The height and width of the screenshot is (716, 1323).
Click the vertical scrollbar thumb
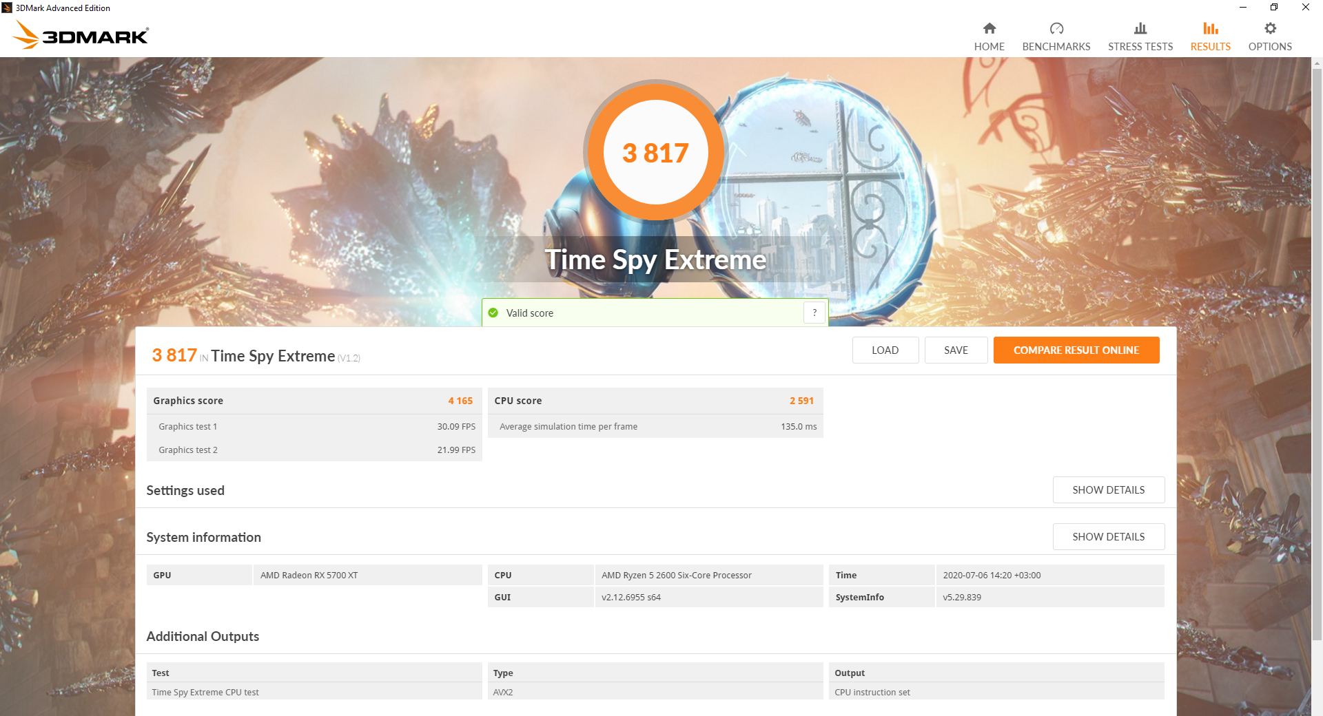coord(1317,355)
